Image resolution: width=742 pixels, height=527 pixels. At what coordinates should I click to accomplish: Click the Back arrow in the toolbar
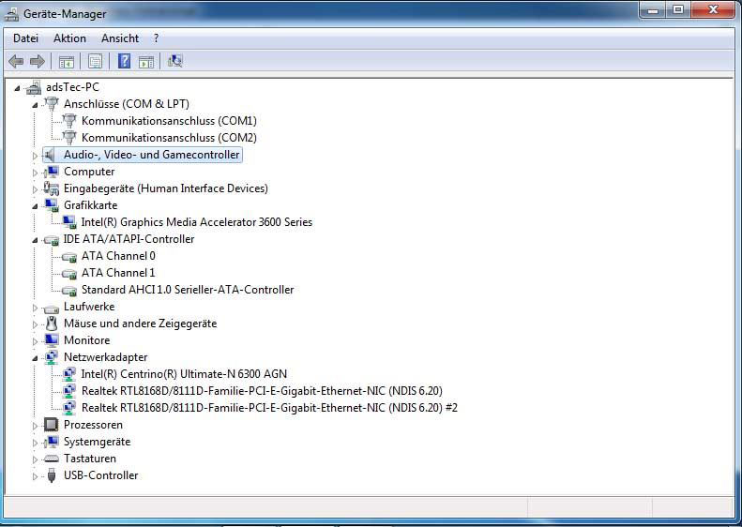click(x=16, y=62)
